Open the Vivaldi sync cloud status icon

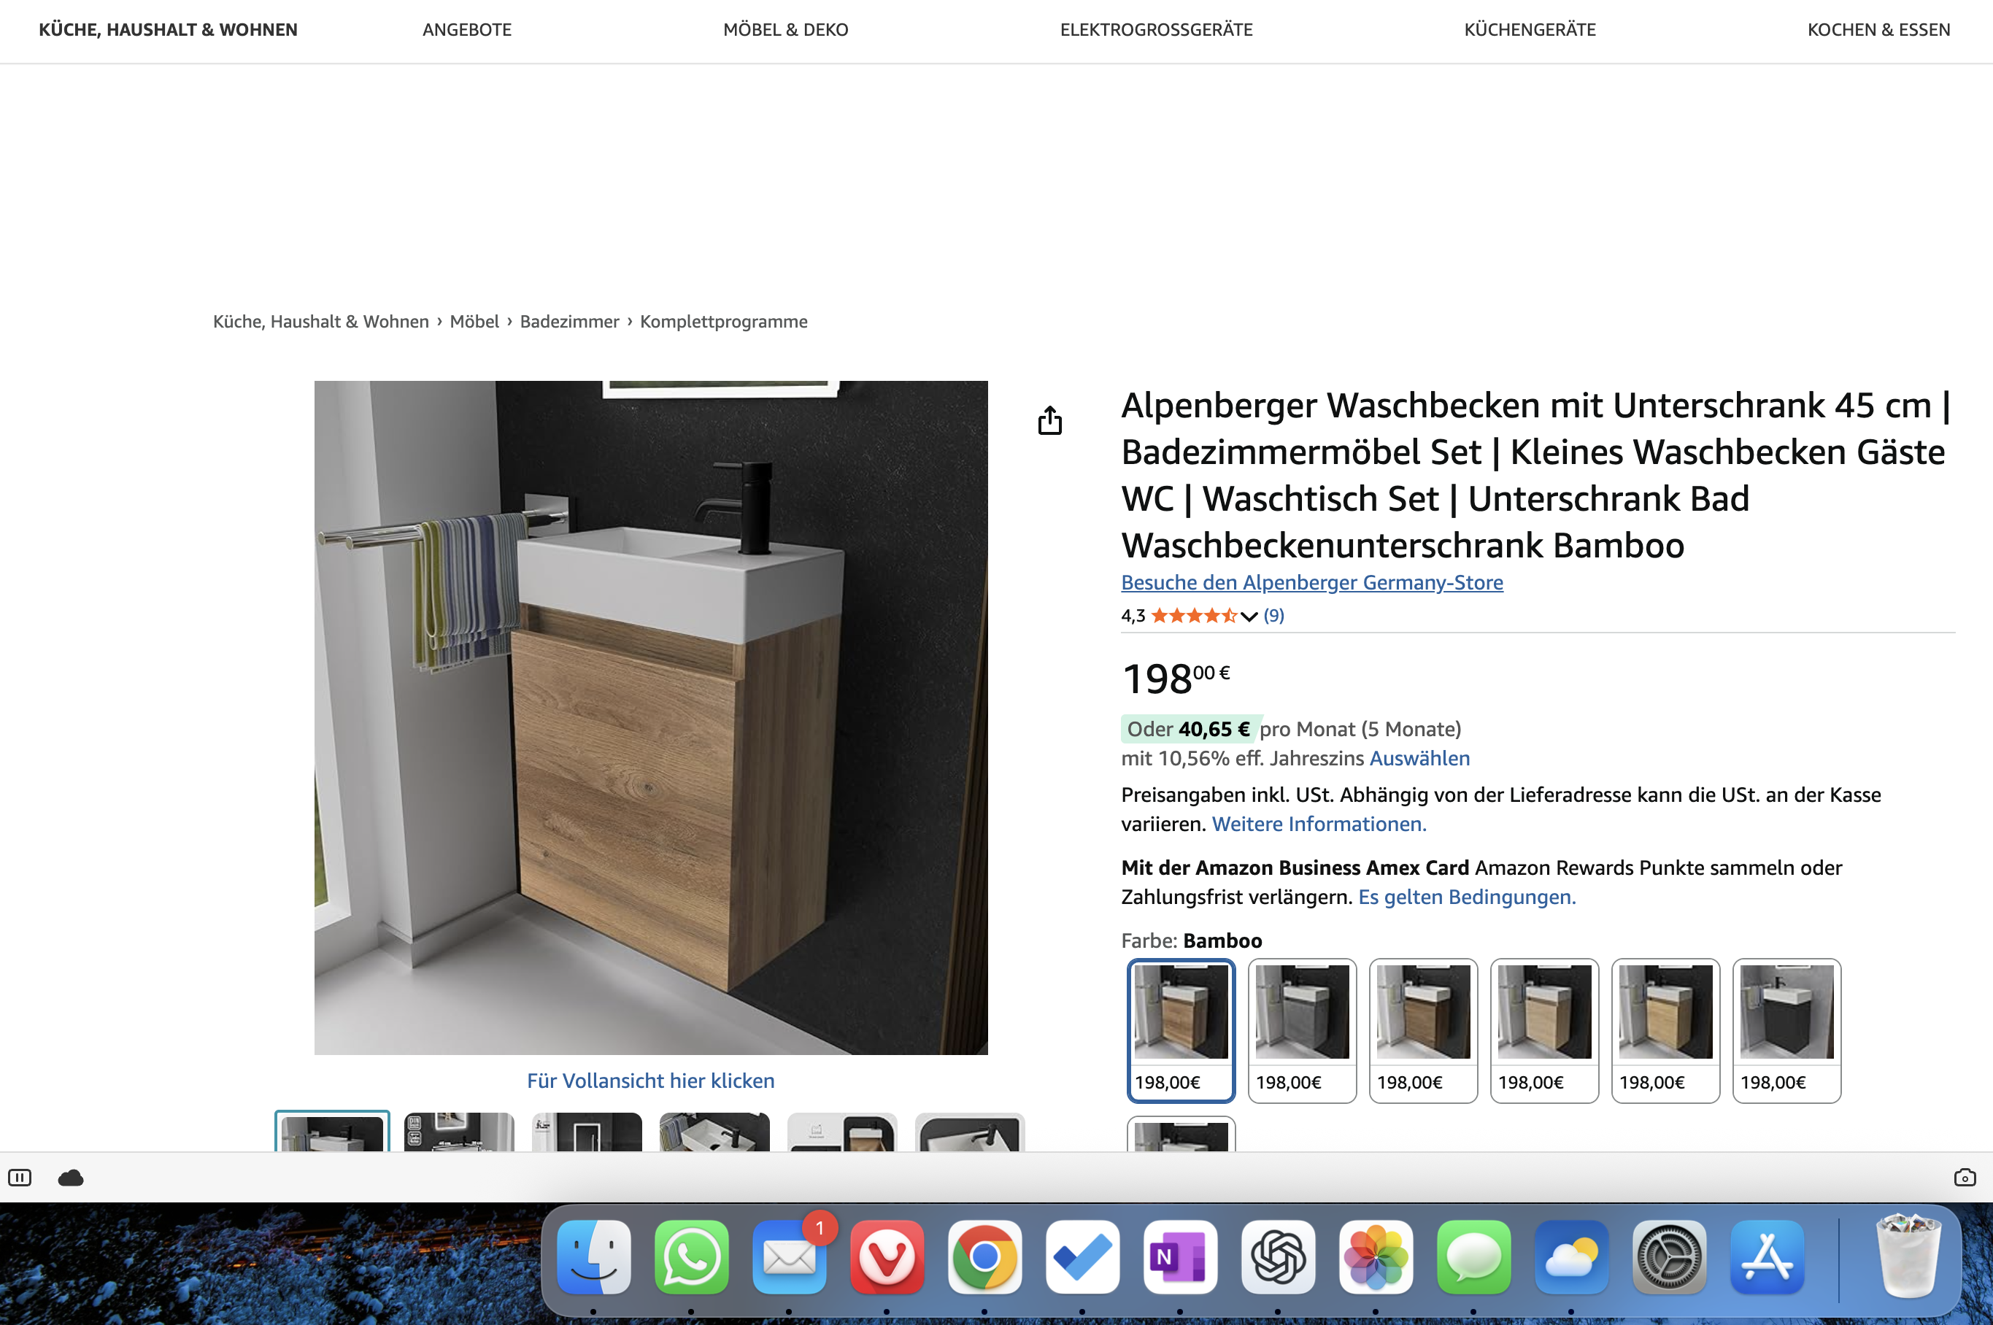(x=70, y=1177)
